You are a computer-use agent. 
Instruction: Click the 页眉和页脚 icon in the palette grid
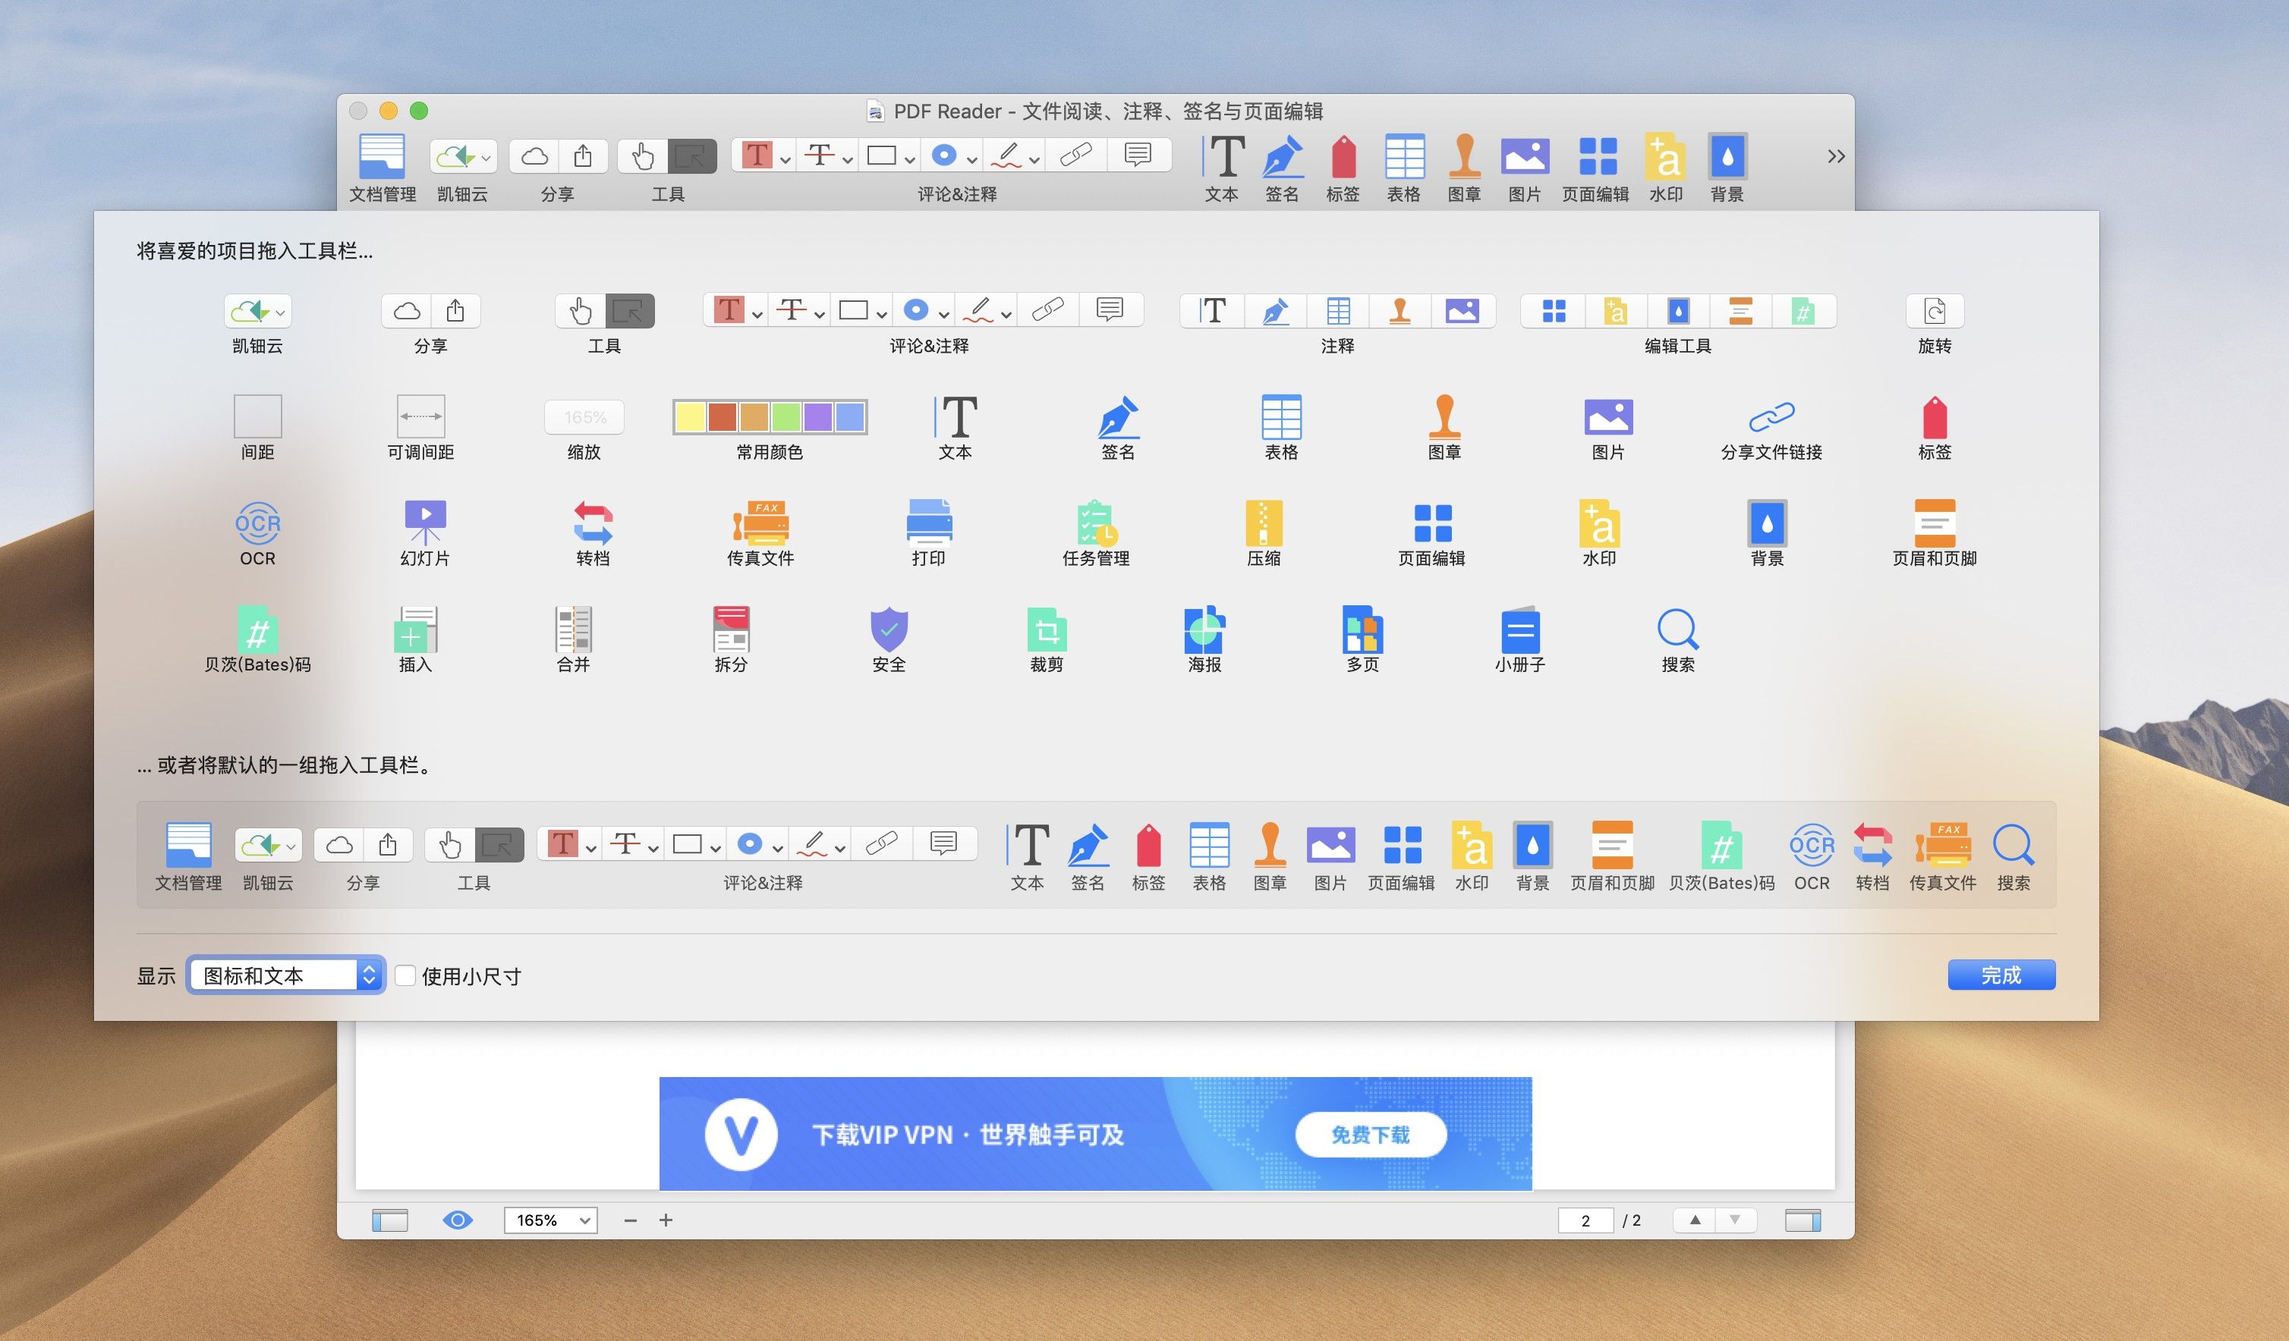point(1934,523)
